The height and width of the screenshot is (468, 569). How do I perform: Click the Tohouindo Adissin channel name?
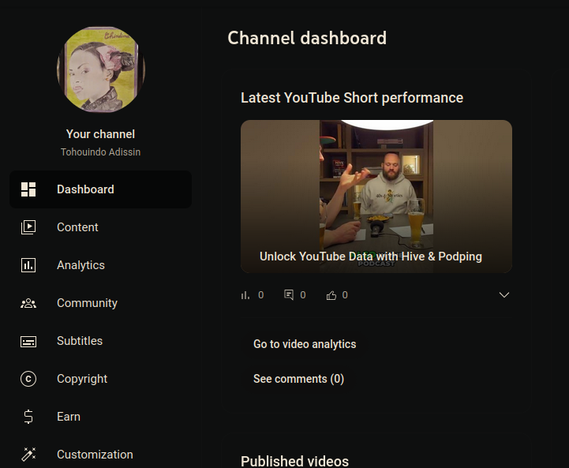[x=100, y=152]
